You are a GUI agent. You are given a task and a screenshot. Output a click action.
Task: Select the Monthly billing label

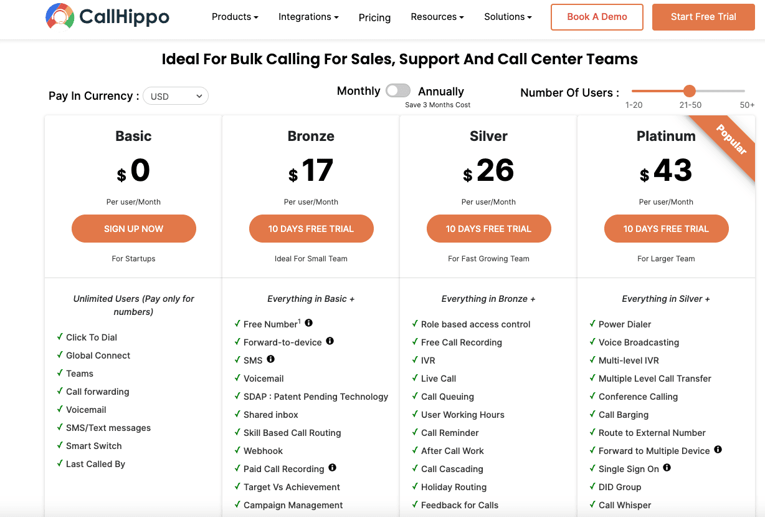coord(358,91)
